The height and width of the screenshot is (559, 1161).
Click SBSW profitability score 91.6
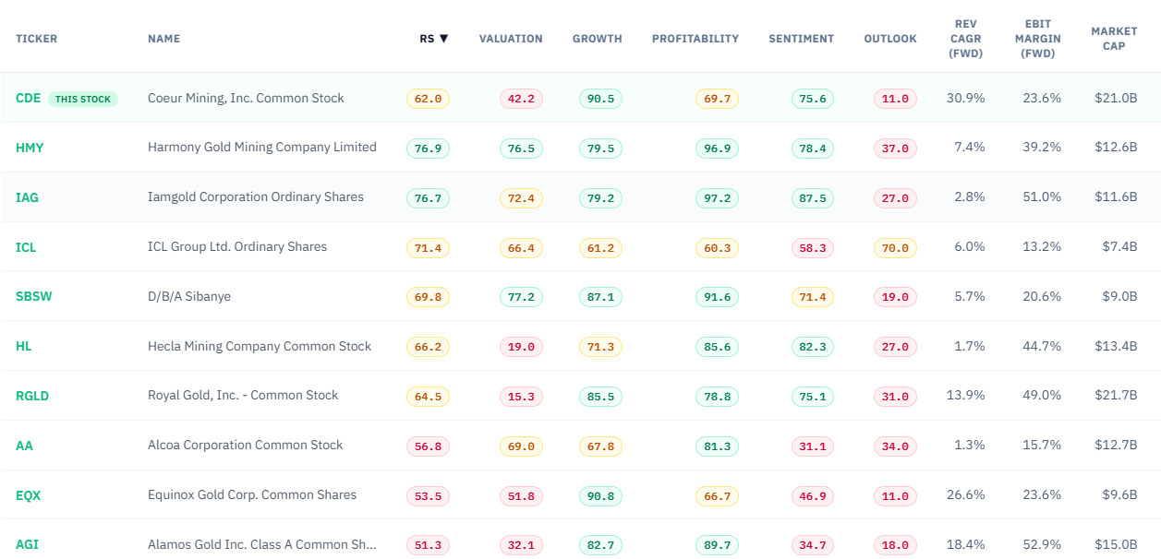717,297
